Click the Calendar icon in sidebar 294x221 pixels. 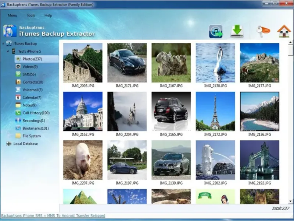click(18, 97)
